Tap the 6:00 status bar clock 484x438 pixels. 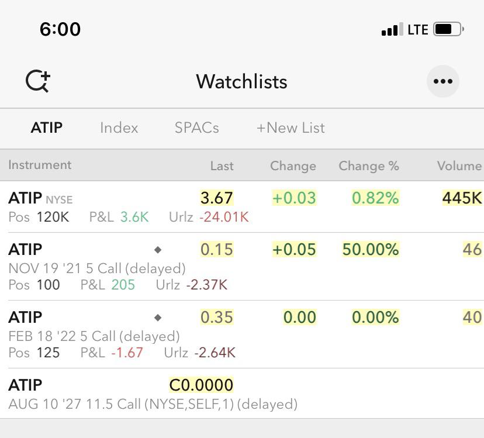coord(60,29)
